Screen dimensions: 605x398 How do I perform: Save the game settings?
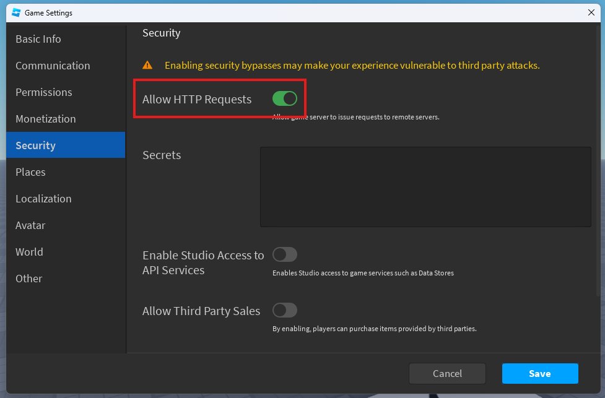pyautogui.click(x=540, y=373)
